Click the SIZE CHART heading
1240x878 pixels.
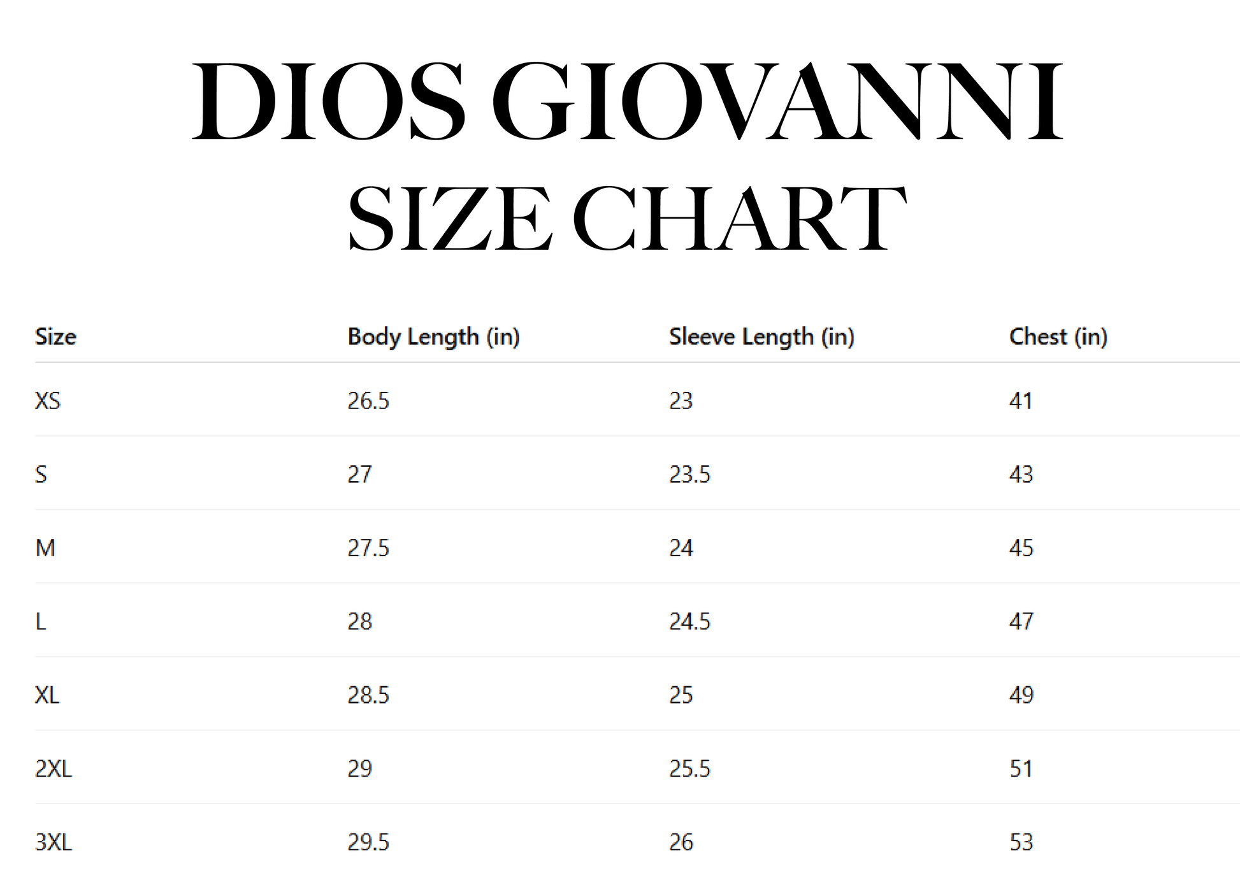tap(627, 218)
